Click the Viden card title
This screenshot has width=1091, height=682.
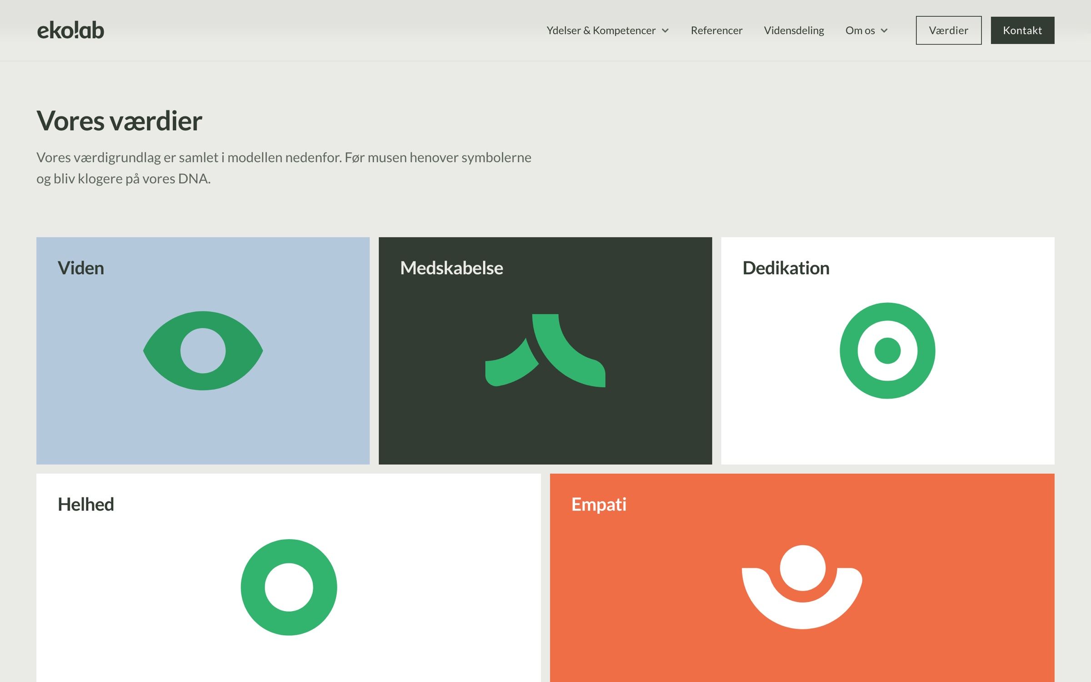[81, 268]
